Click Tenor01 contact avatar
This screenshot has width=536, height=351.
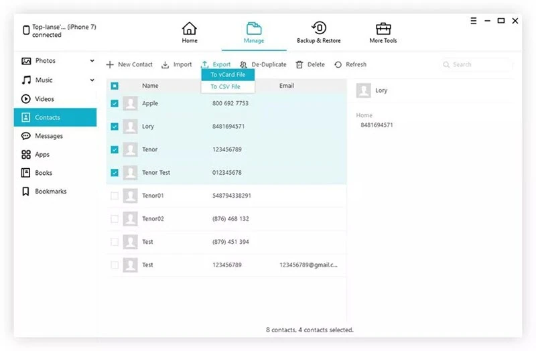pyautogui.click(x=130, y=196)
